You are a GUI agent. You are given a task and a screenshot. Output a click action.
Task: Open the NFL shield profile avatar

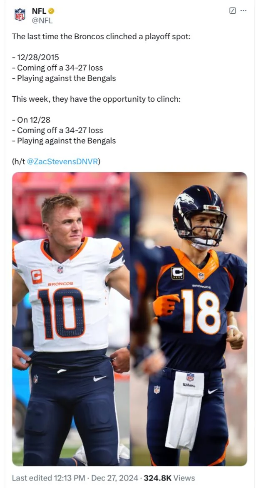20,14
